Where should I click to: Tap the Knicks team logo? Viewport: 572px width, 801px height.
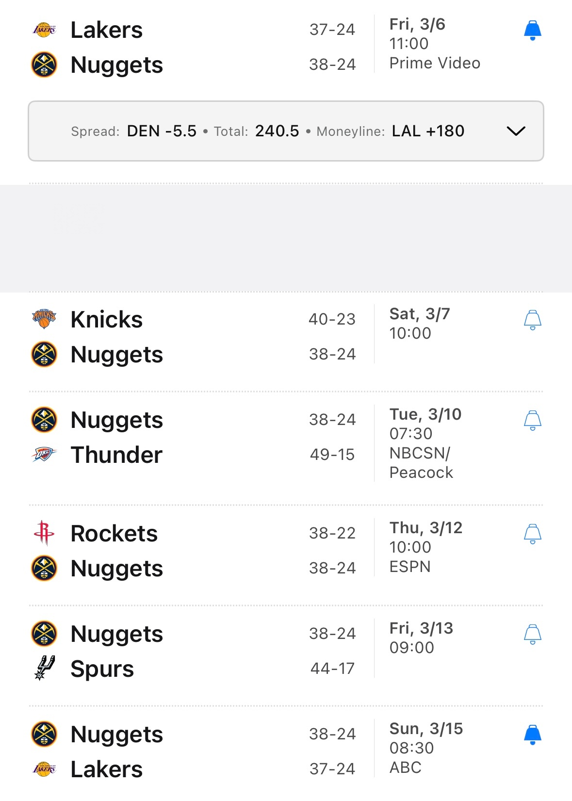pos(44,319)
